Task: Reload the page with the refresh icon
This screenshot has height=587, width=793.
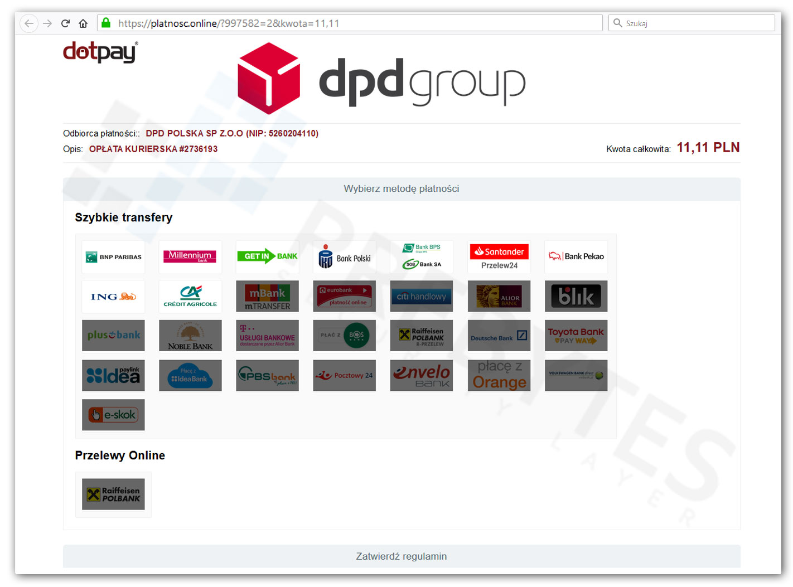Action: coord(65,23)
